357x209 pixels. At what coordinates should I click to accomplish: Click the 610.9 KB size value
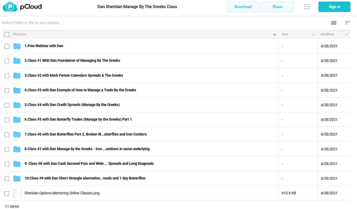289,193
